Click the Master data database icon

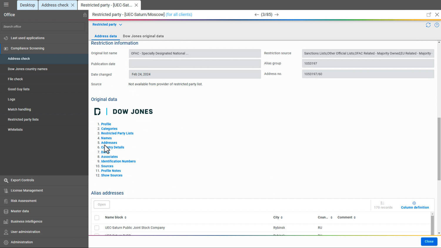(x=6, y=211)
